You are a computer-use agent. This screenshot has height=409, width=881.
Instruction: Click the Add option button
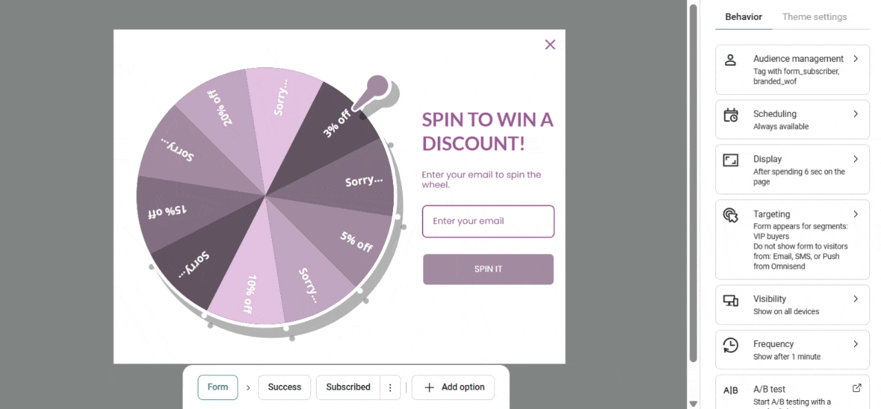click(453, 387)
